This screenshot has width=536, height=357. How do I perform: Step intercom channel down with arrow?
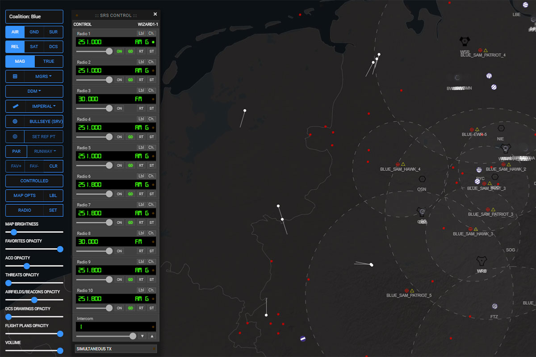tap(142, 336)
